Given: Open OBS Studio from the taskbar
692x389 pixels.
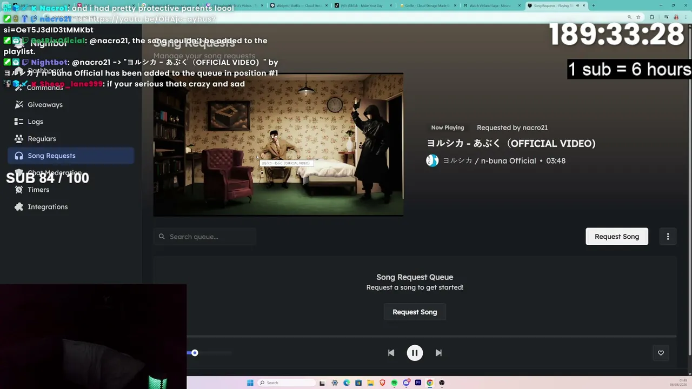Looking at the screenshot, I should tap(442, 383).
